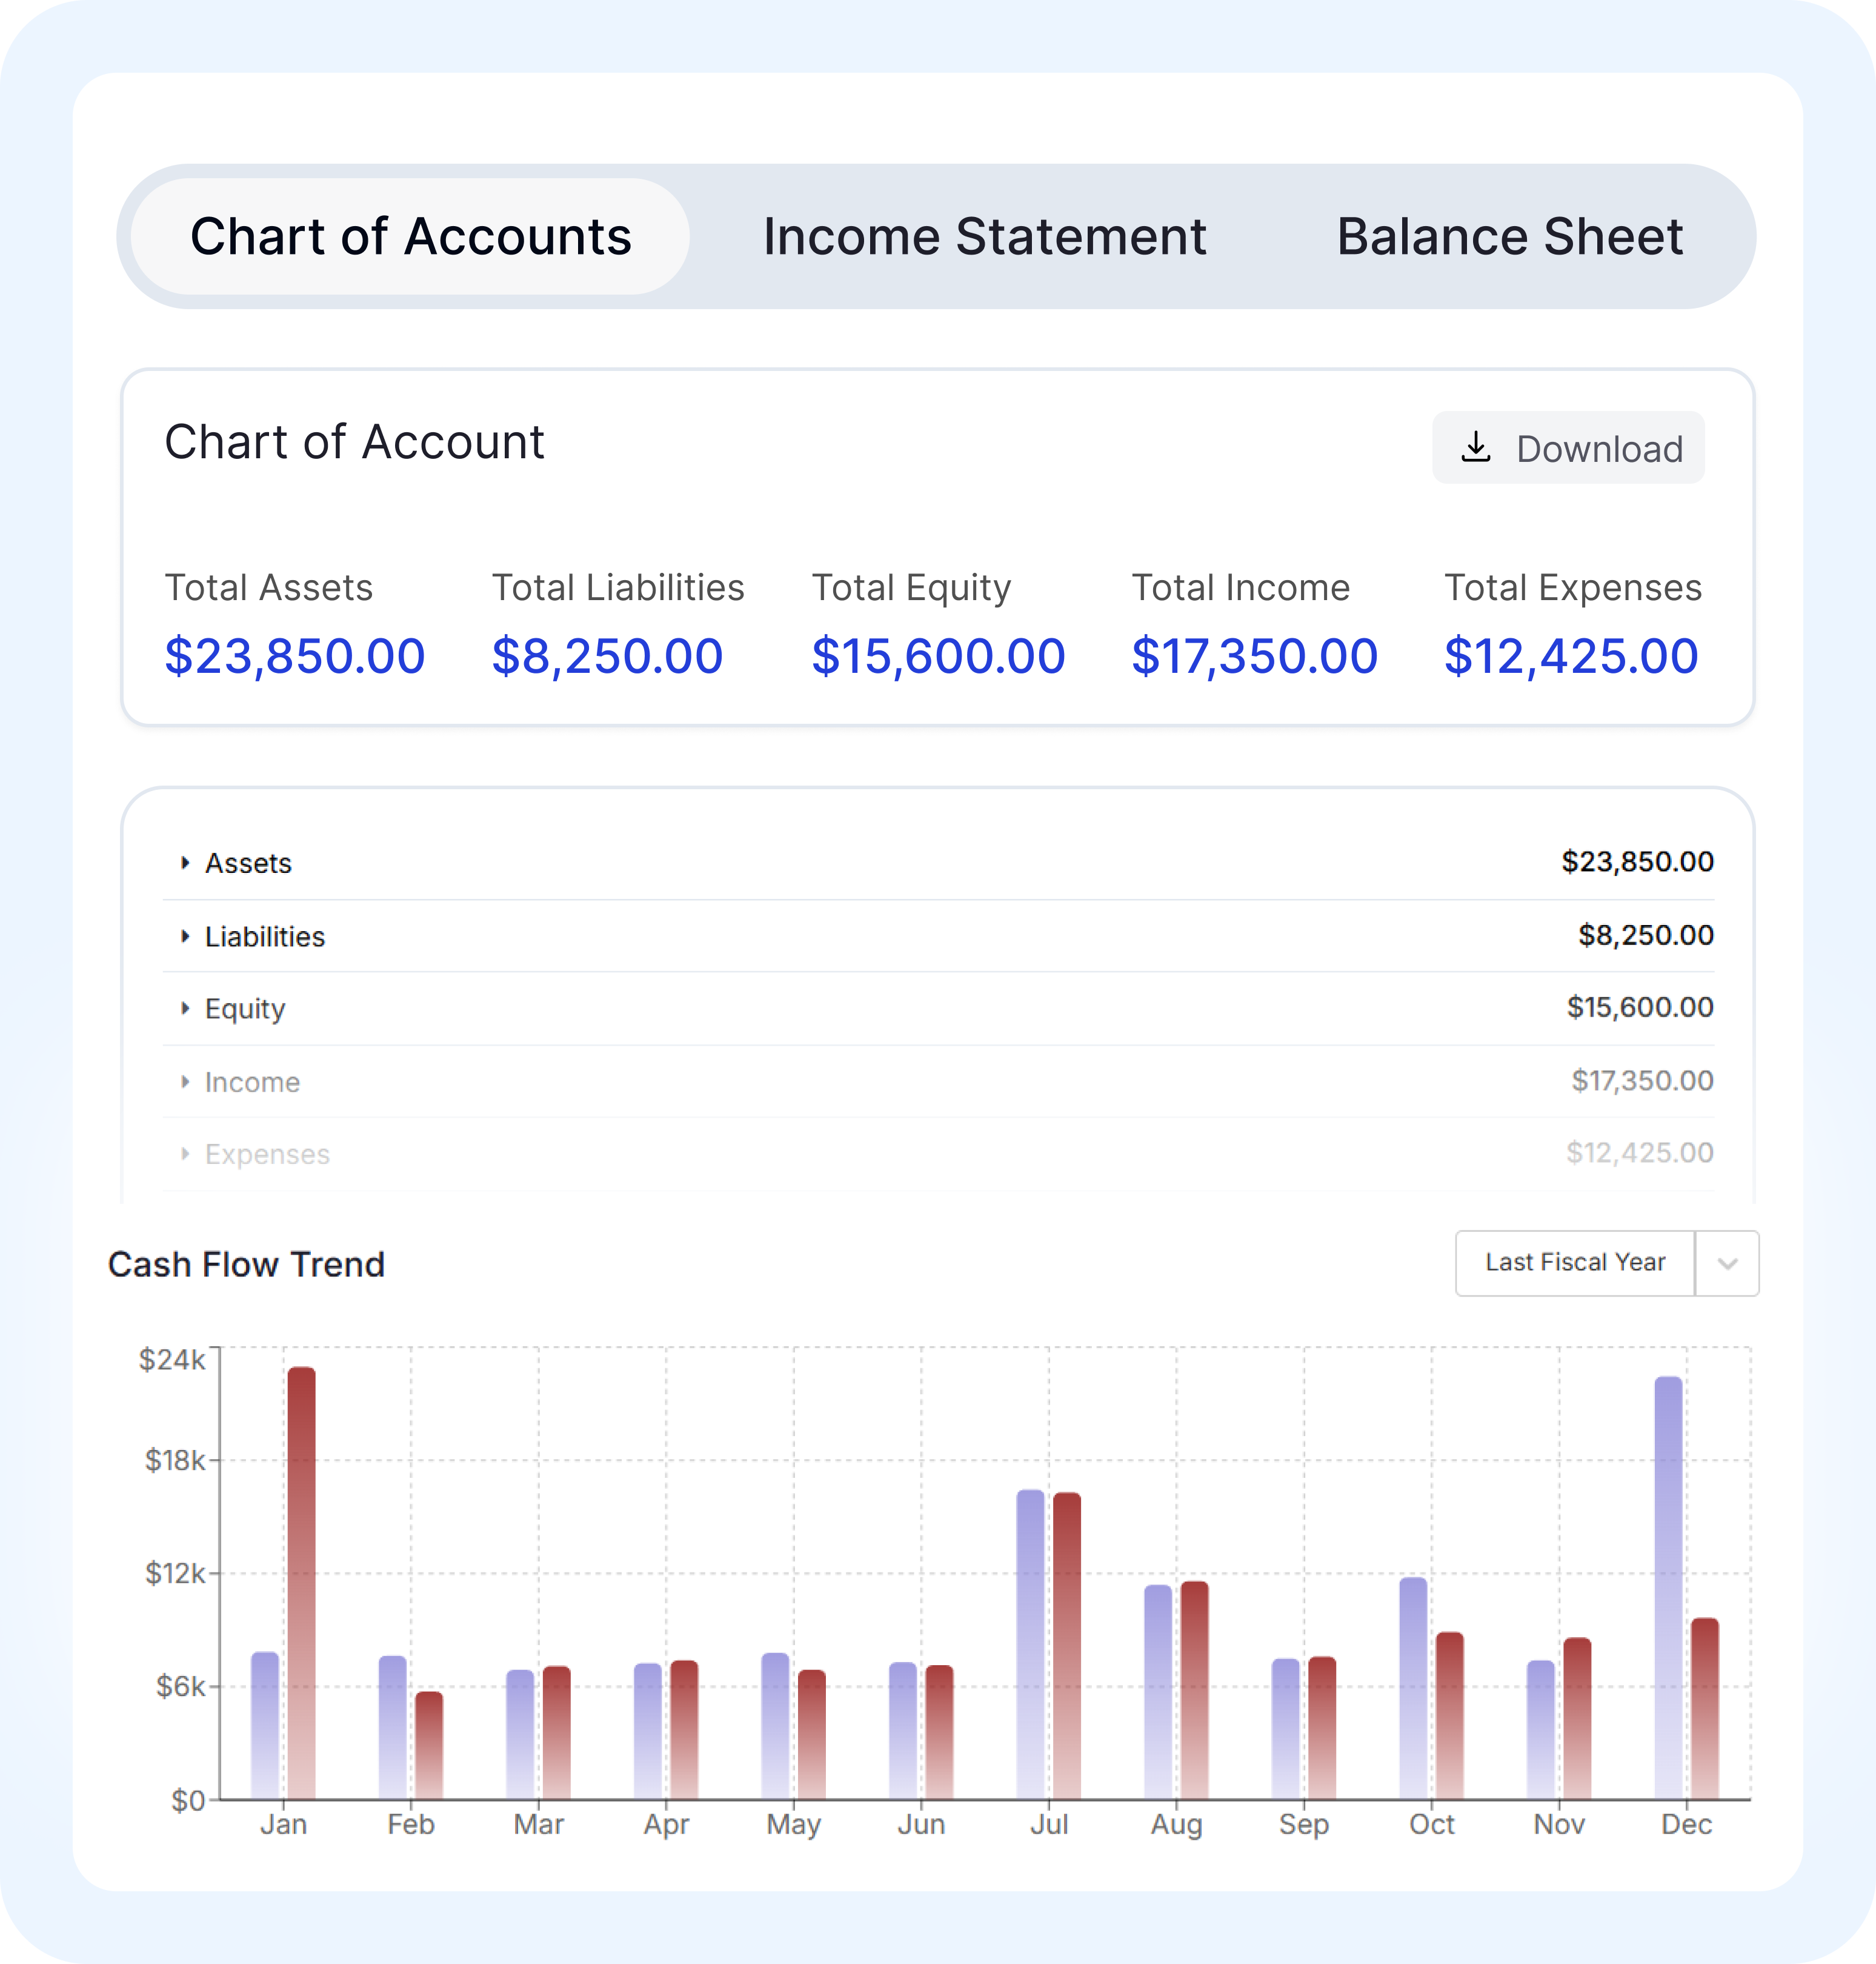Click the Total Expenses $12,425.00 figure
Viewport: 1876px width, 1964px height.
pyautogui.click(x=1570, y=656)
